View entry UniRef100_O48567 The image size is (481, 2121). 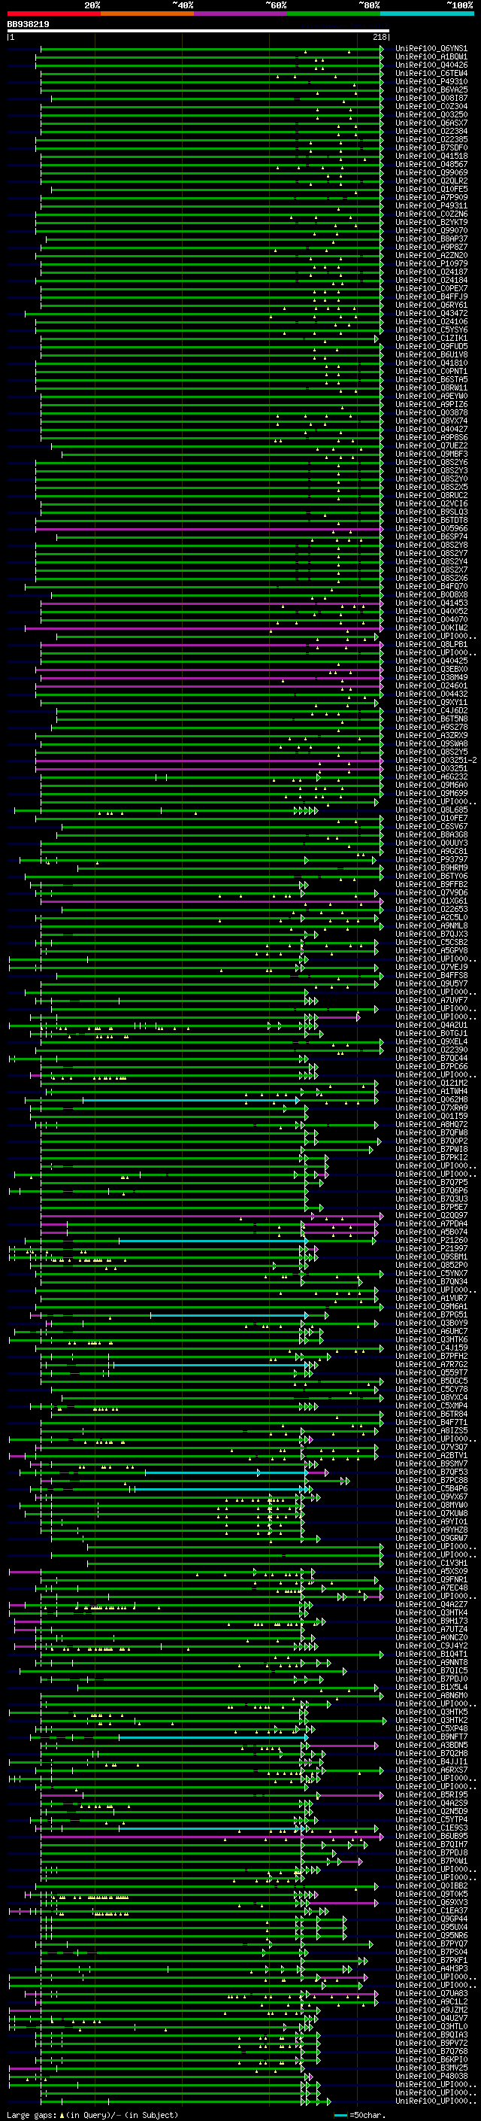tap(431, 165)
